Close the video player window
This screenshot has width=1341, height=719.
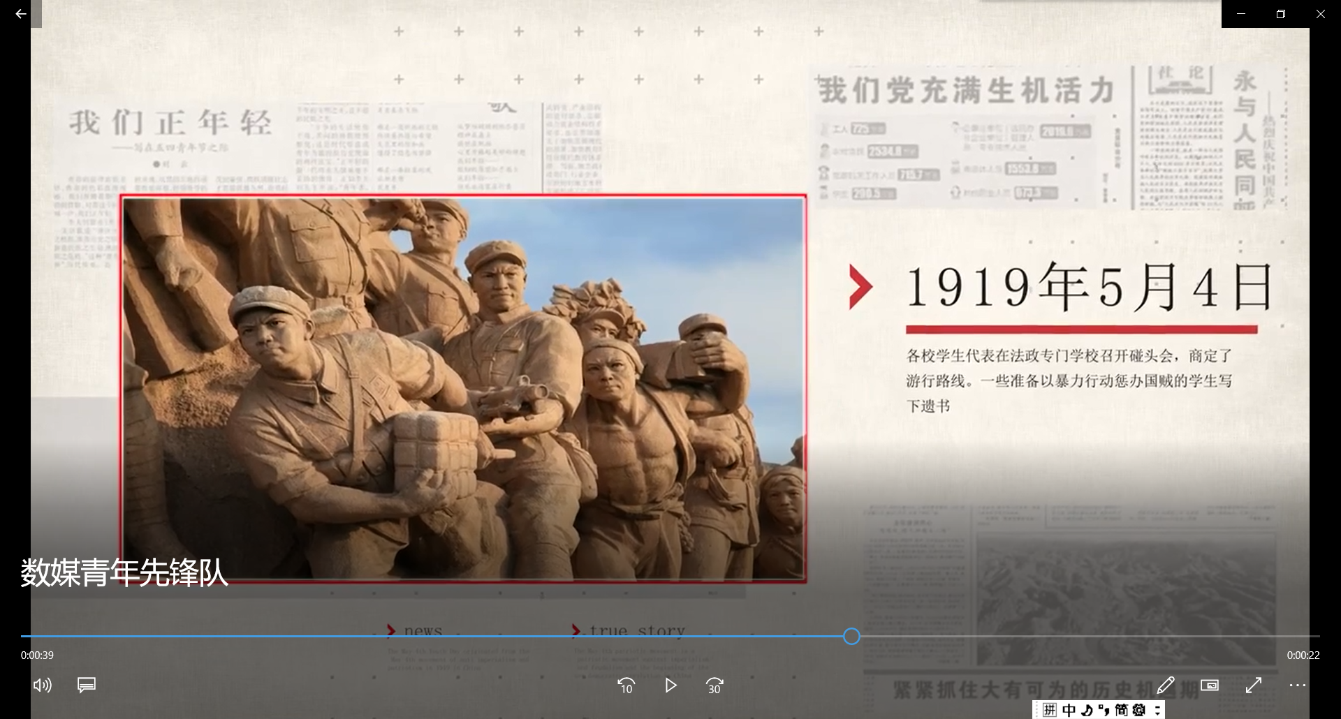1321,14
